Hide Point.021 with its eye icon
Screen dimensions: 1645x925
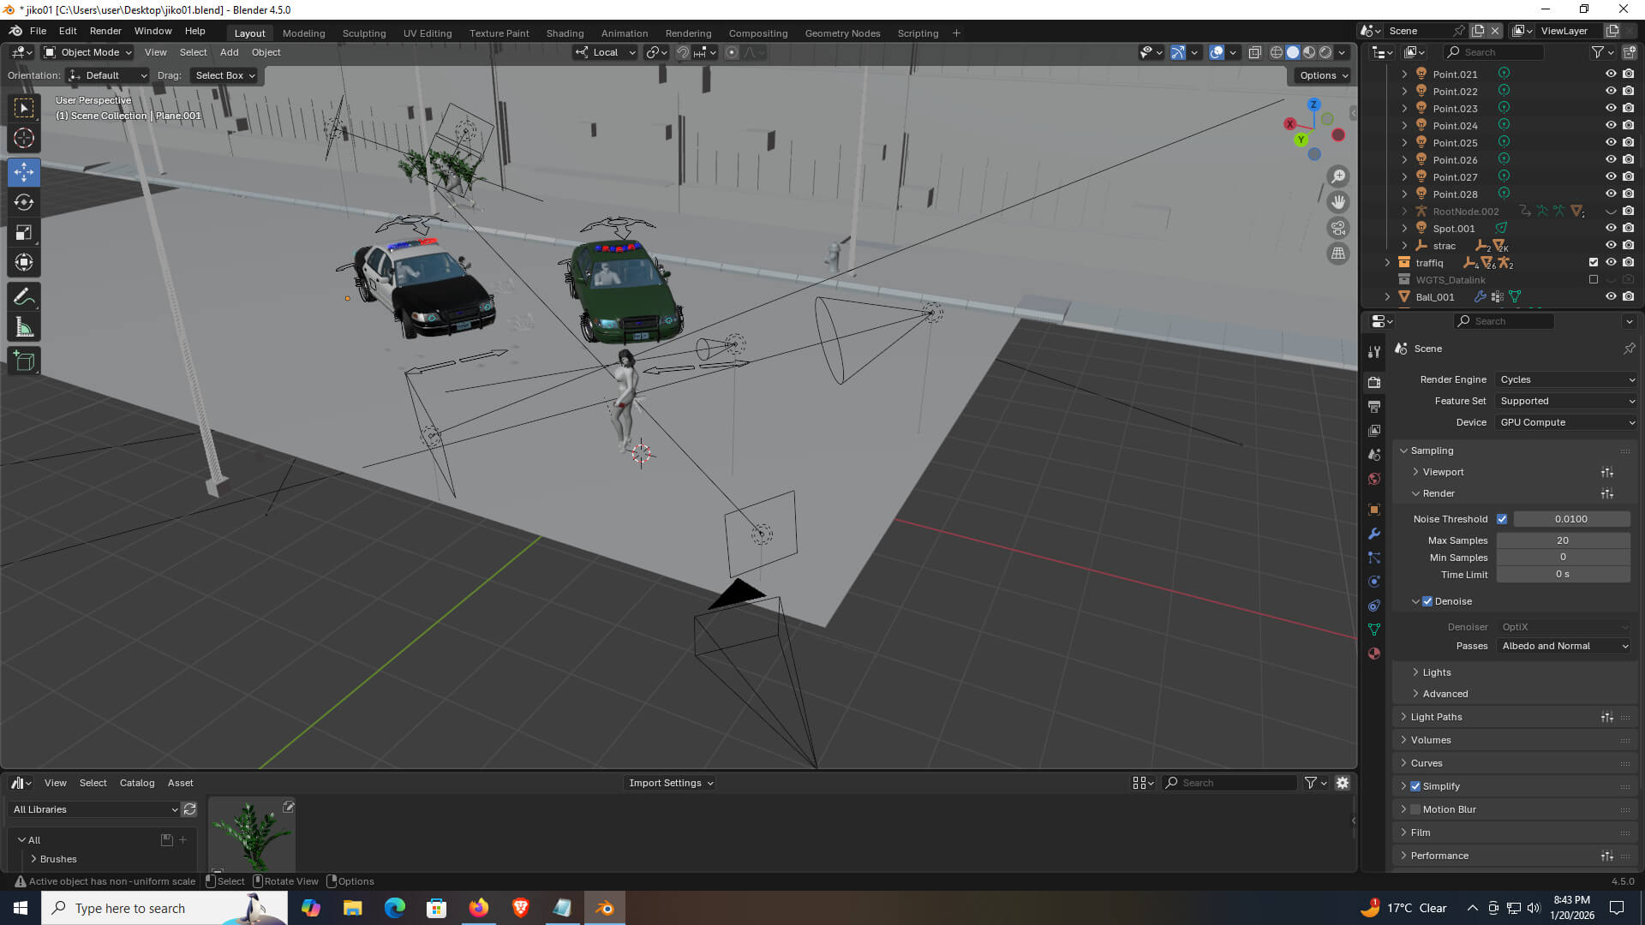click(1611, 75)
